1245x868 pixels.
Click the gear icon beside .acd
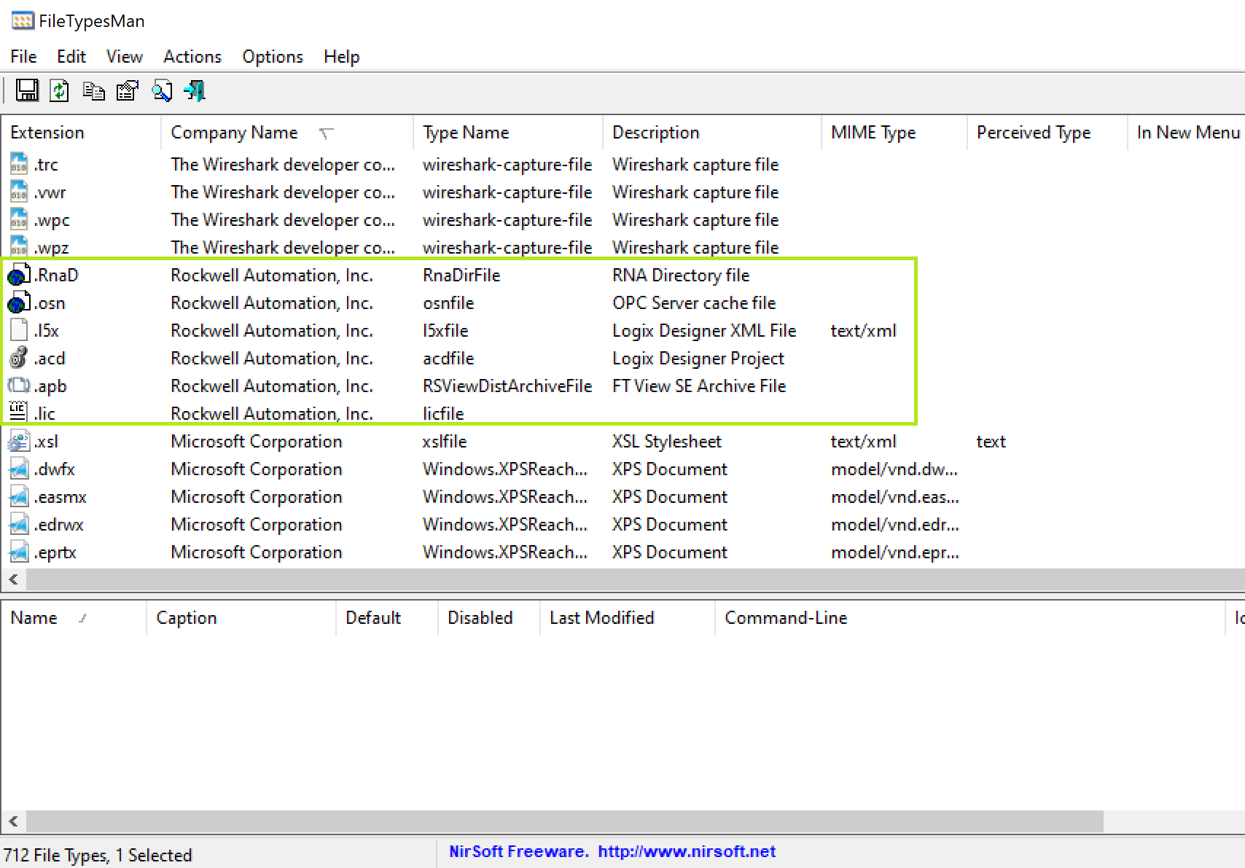17,358
